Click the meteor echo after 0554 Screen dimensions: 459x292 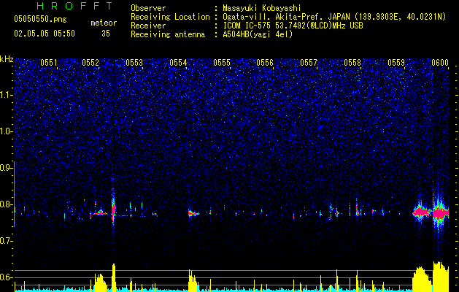click(193, 213)
